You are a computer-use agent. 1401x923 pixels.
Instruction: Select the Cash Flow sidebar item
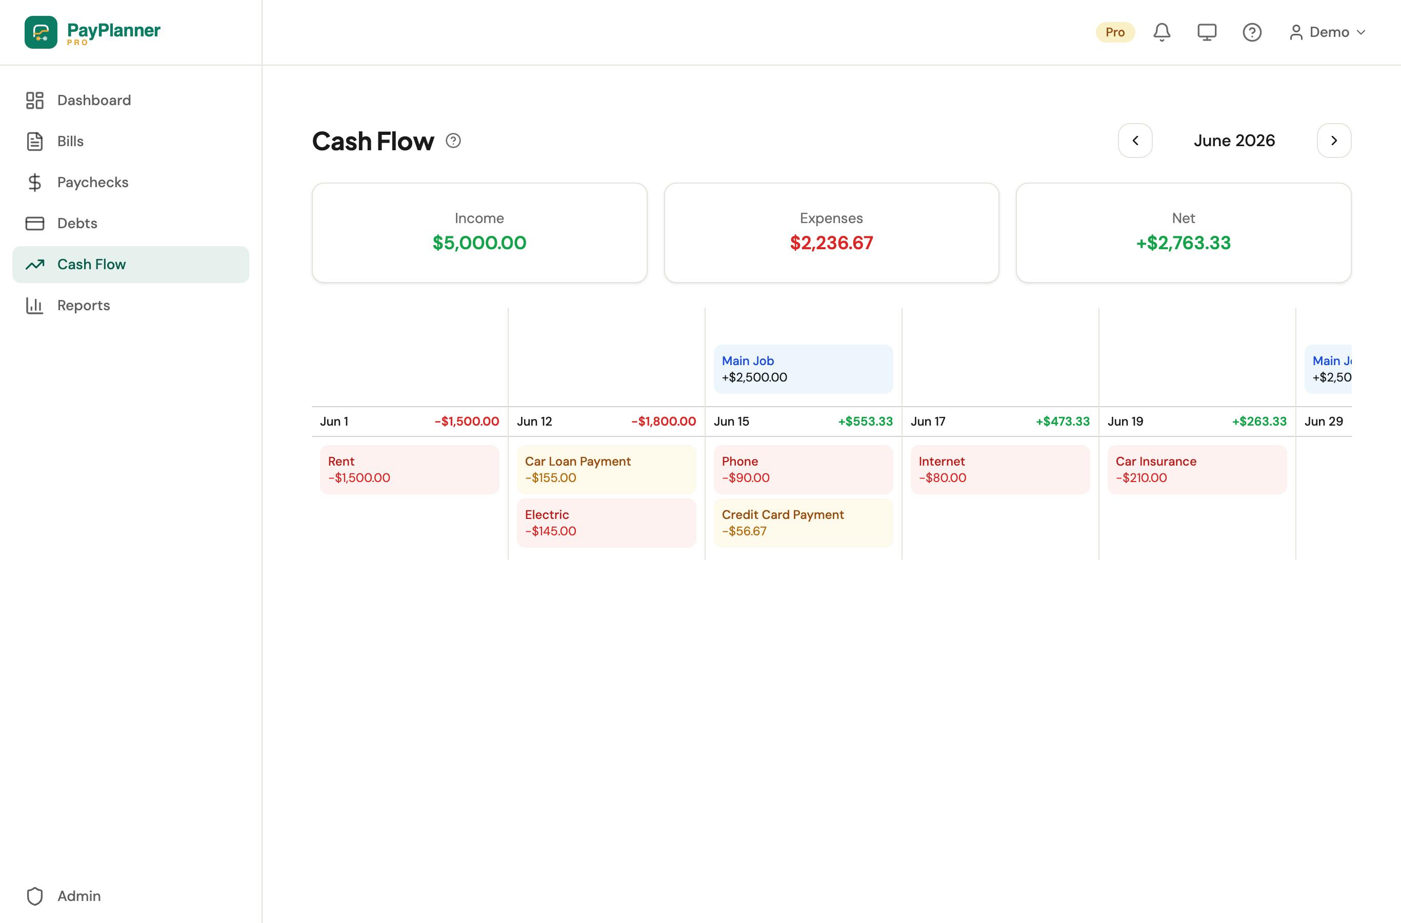click(x=131, y=264)
